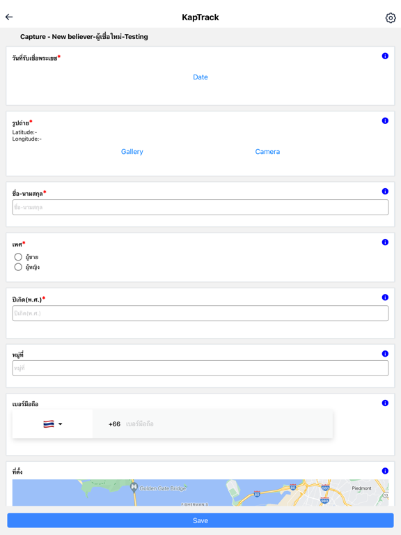Show info for รูปถ่าย photo field
The width and height of the screenshot is (401, 535).
(x=385, y=121)
